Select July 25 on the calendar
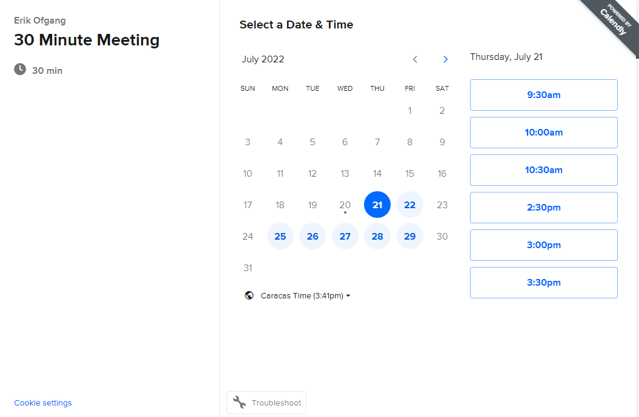The width and height of the screenshot is (639, 417). coord(280,236)
